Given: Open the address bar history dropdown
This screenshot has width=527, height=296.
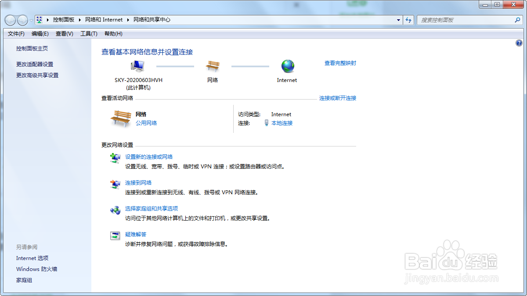Looking at the screenshot, I should [x=398, y=20].
